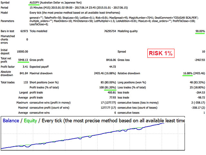Click consecutive loss value -358.17 (2)
This screenshot has height=155, width=206.
pyautogui.click(x=198, y=108)
